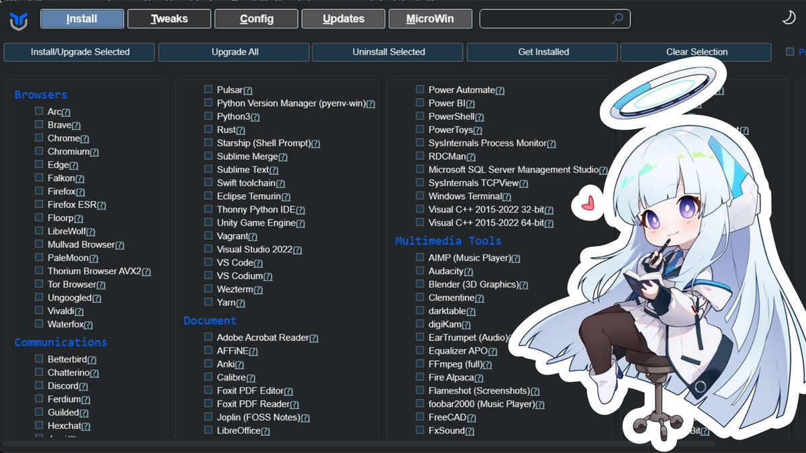
Task: Click the horizontal scrollbar at the bottom
Action: pyautogui.click(x=359, y=443)
